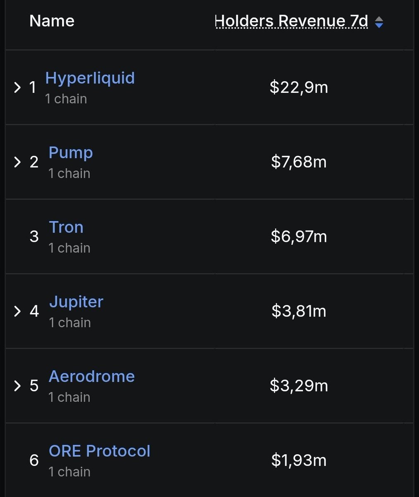The width and height of the screenshot is (419, 497).
Task: Visit the Aerodrome protocol page
Action: tap(91, 376)
